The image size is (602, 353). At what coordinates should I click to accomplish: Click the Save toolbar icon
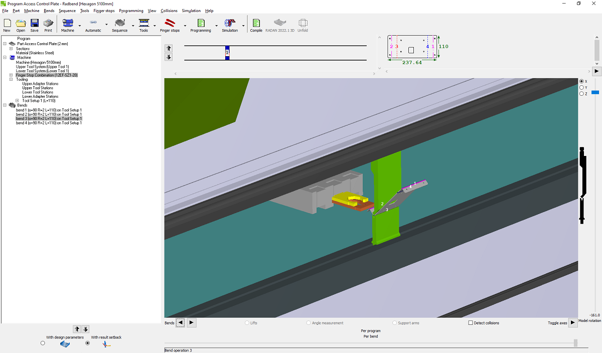point(34,24)
